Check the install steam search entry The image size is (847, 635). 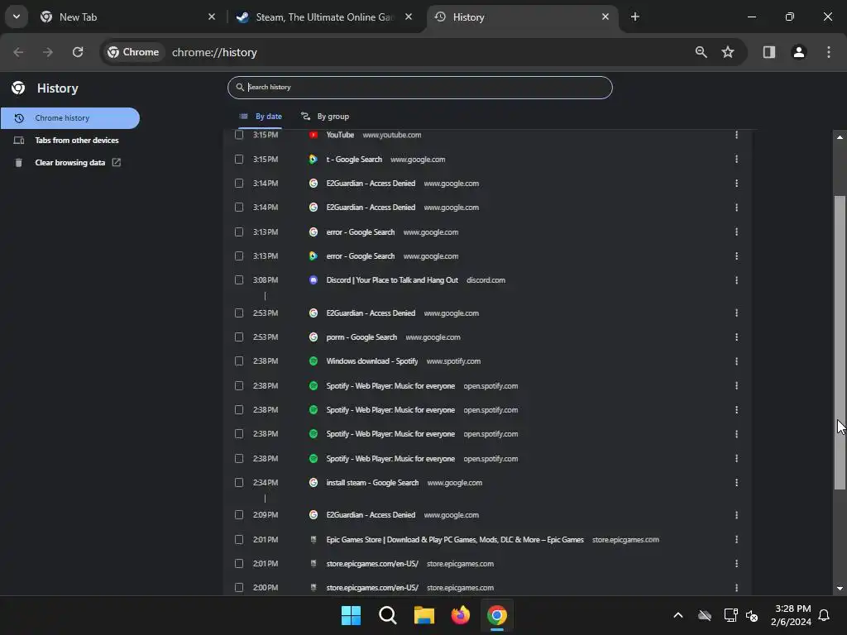pos(239,482)
